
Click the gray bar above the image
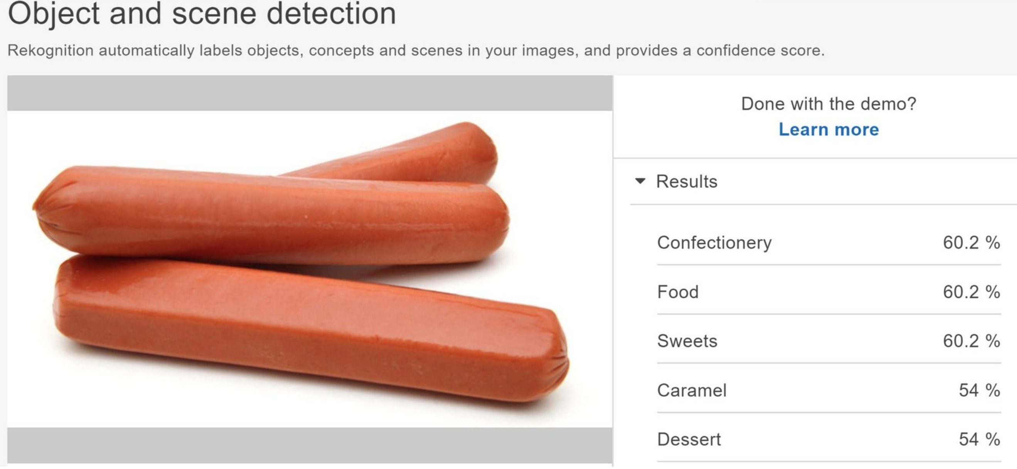[310, 93]
